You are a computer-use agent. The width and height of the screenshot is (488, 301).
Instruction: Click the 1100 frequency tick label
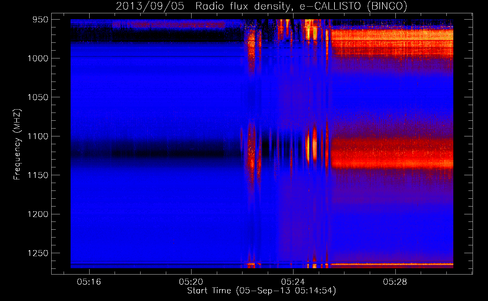pyautogui.click(x=38, y=136)
